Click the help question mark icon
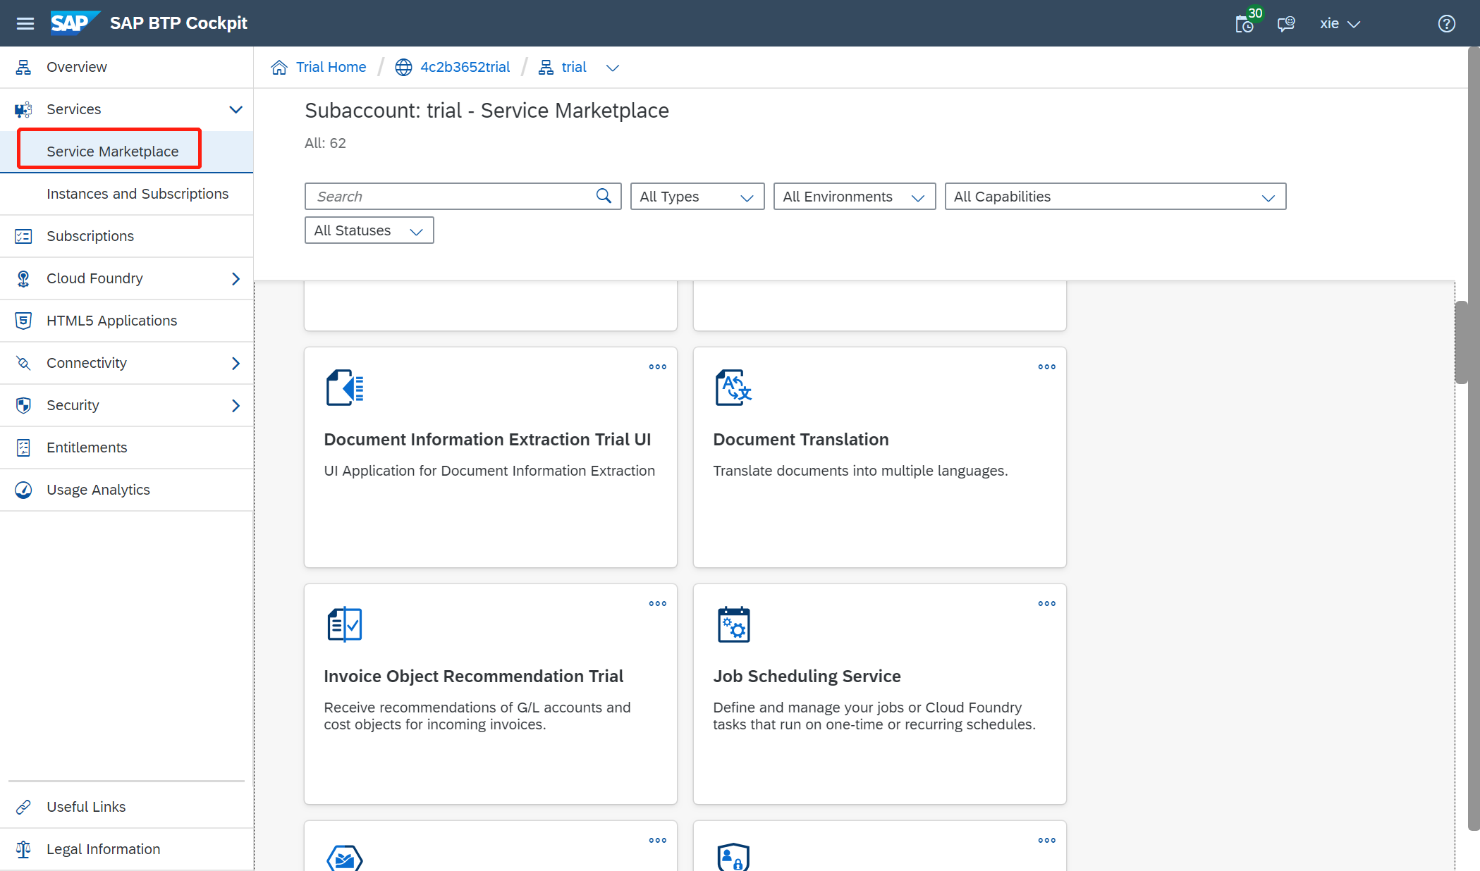The image size is (1480, 871). pos(1446,24)
